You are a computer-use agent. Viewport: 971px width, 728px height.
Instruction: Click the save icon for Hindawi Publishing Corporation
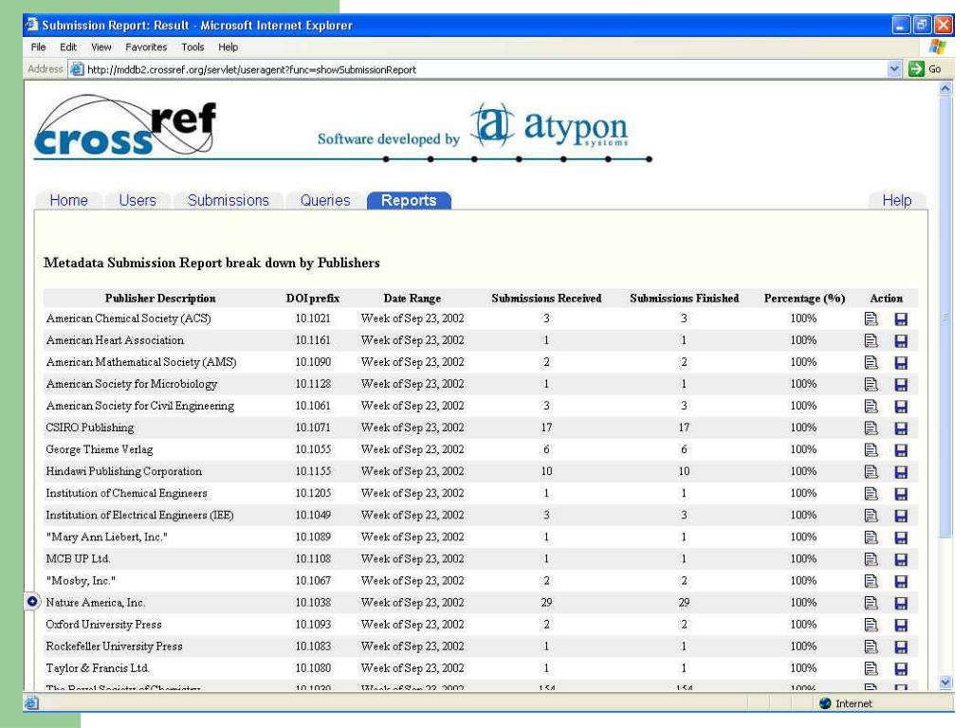[x=901, y=472]
